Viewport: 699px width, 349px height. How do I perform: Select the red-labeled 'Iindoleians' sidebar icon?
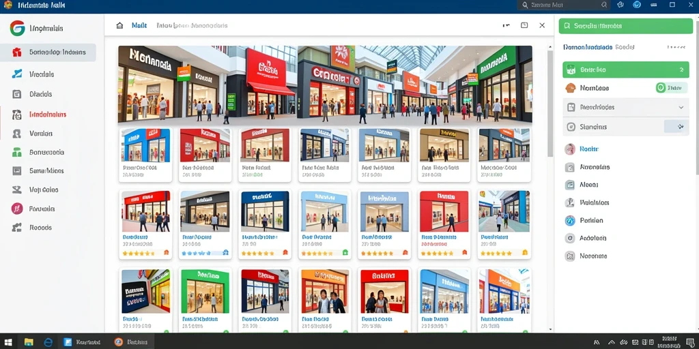pyautogui.click(x=17, y=114)
